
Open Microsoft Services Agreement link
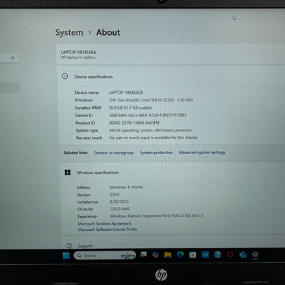click(x=104, y=223)
